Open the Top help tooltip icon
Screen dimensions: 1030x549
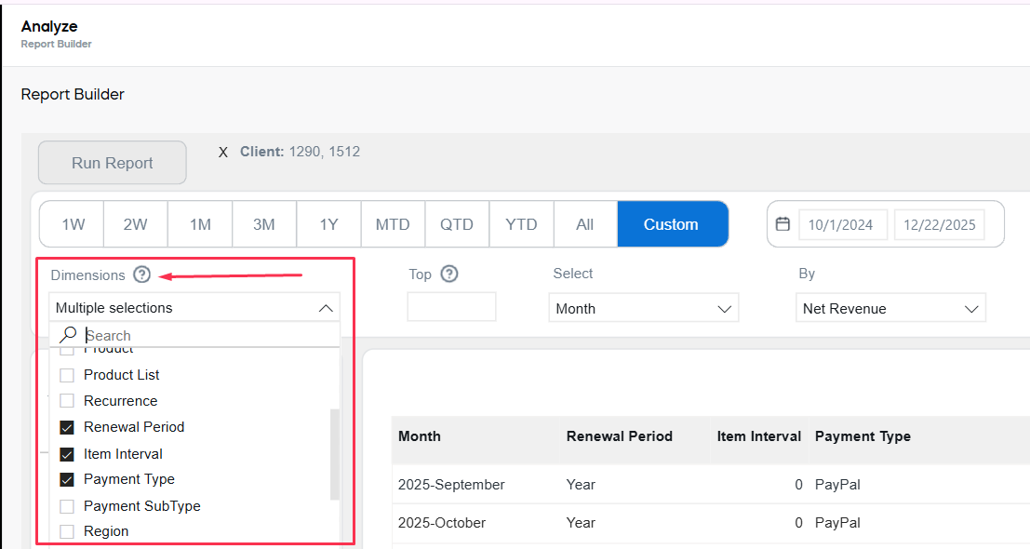[x=449, y=274]
